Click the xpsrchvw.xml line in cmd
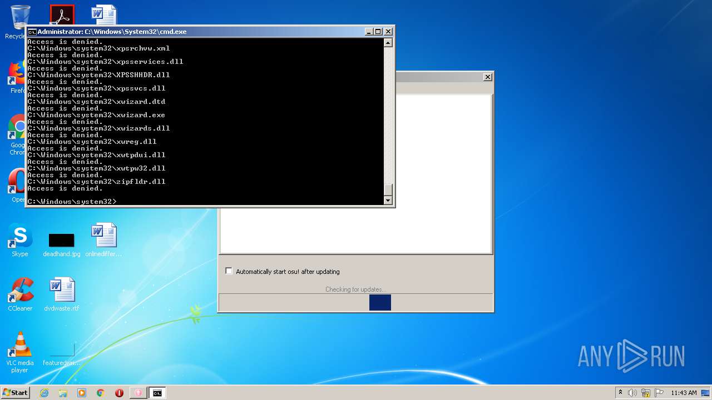This screenshot has width=712, height=400. pyautogui.click(x=98, y=48)
